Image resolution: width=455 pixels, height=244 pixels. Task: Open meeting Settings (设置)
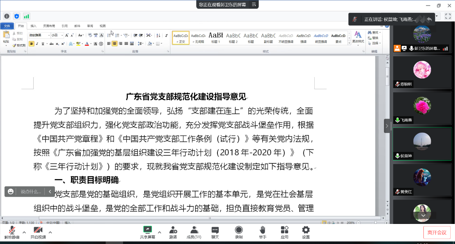coord(306,232)
